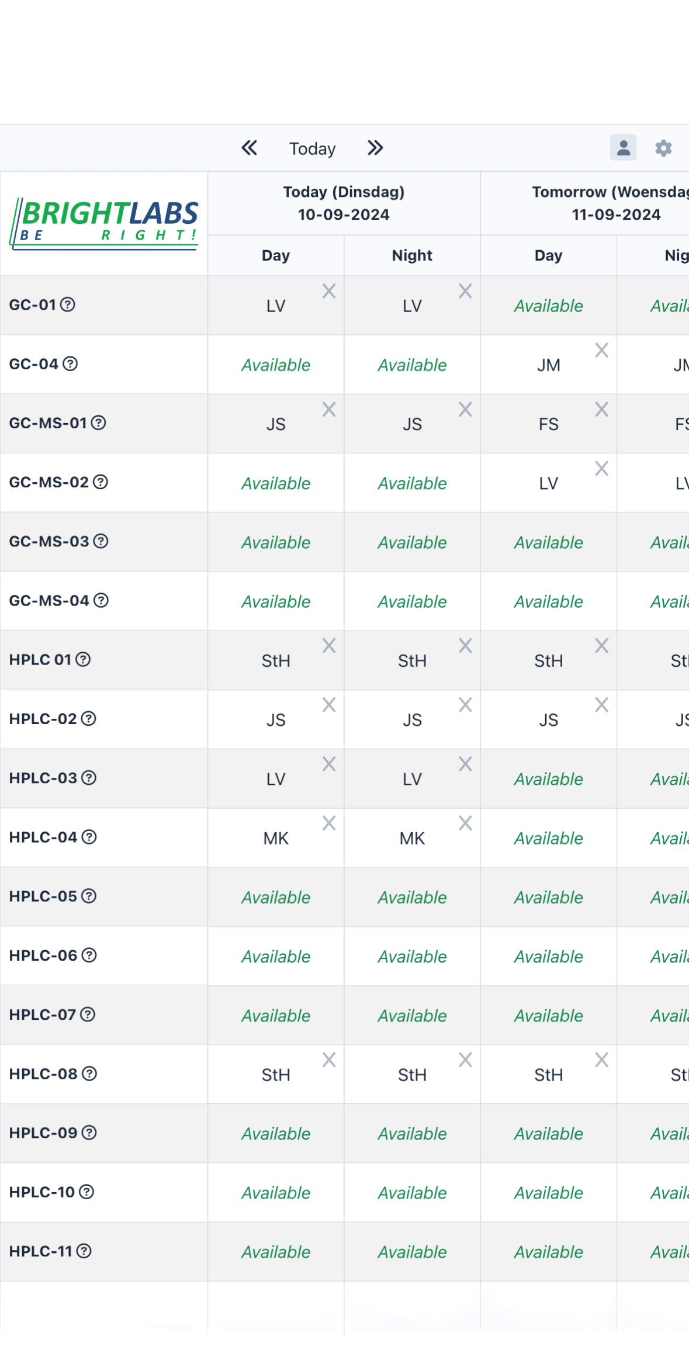This screenshot has width=689, height=1364.
Task: Cancel JM booking on GC-04 tomorrow Day
Action: [602, 350]
